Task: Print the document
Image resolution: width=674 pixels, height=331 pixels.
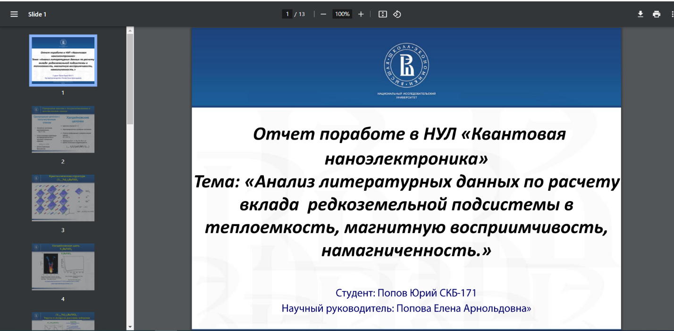Action: 657,14
